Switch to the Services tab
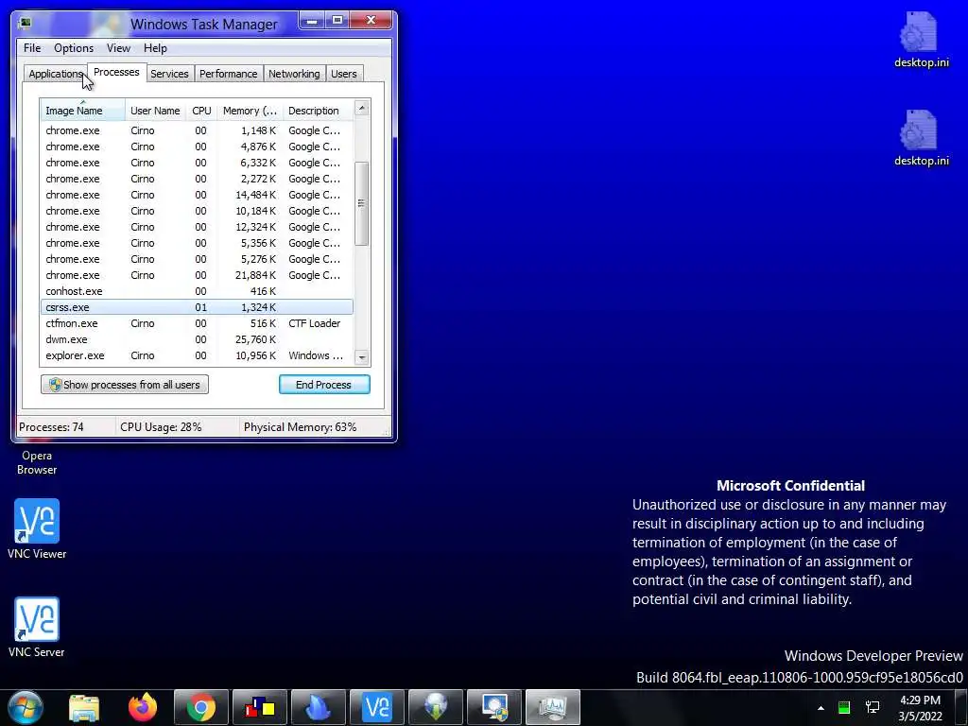Screen dimensions: 968x726 point(169,74)
